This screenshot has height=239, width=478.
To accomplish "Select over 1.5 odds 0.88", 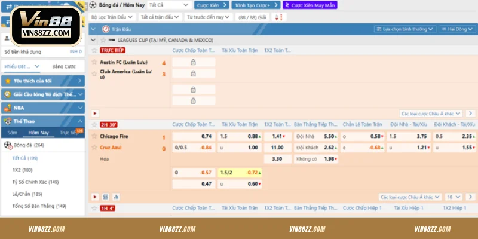I will tap(240, 136).
